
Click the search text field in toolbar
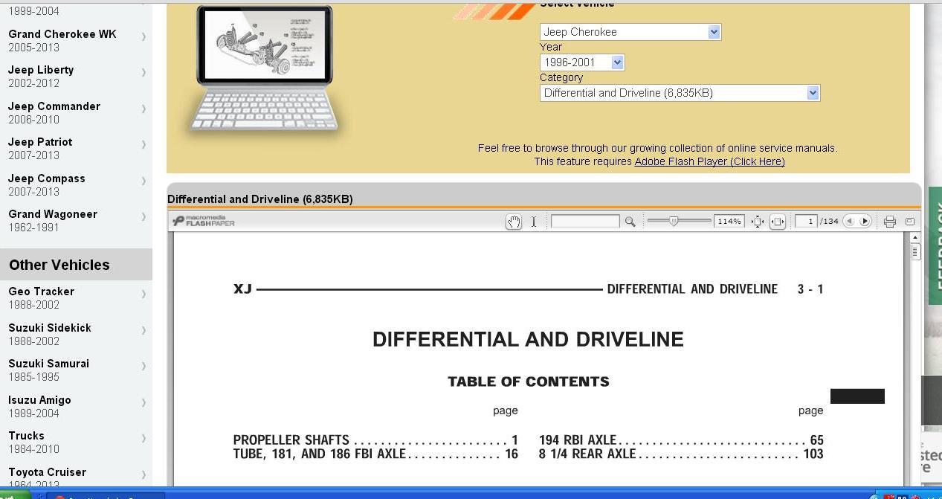click(585, 221)
